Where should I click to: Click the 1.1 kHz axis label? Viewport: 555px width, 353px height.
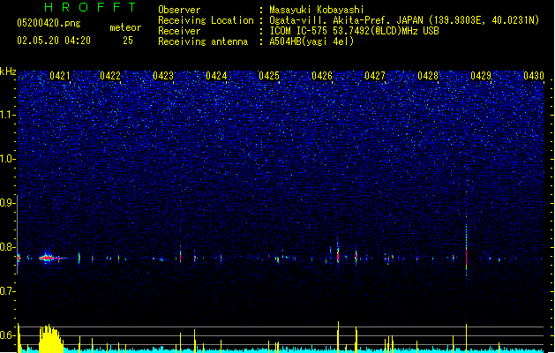coord(6,115)
